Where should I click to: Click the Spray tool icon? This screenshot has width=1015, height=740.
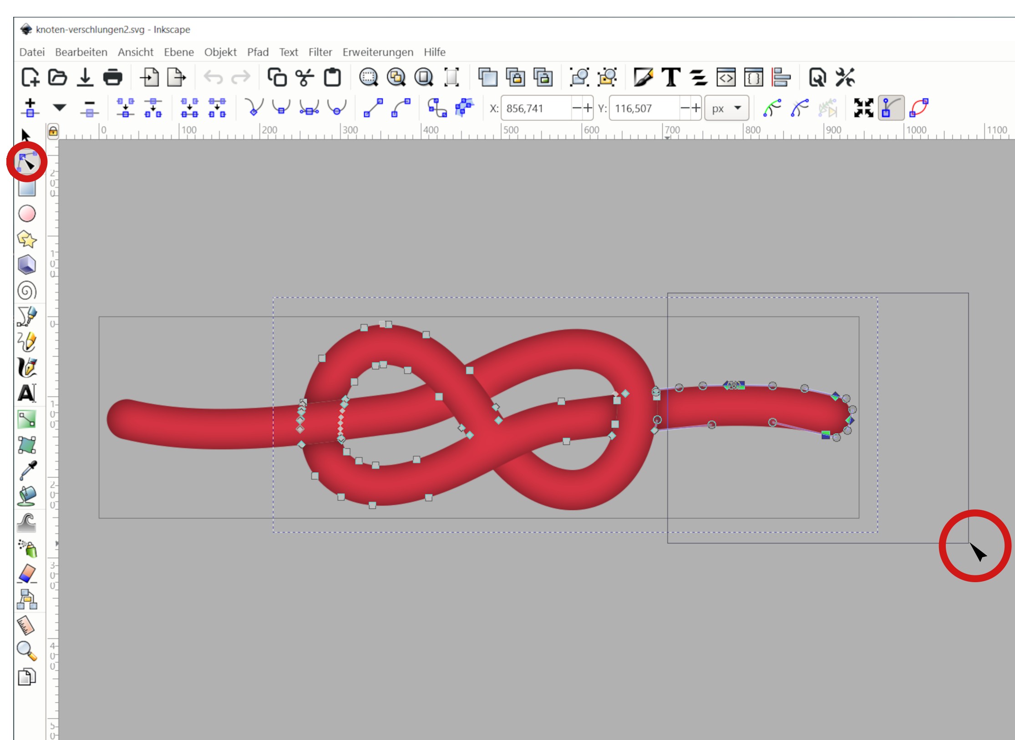pyautogui.click(x=27, y=549)
